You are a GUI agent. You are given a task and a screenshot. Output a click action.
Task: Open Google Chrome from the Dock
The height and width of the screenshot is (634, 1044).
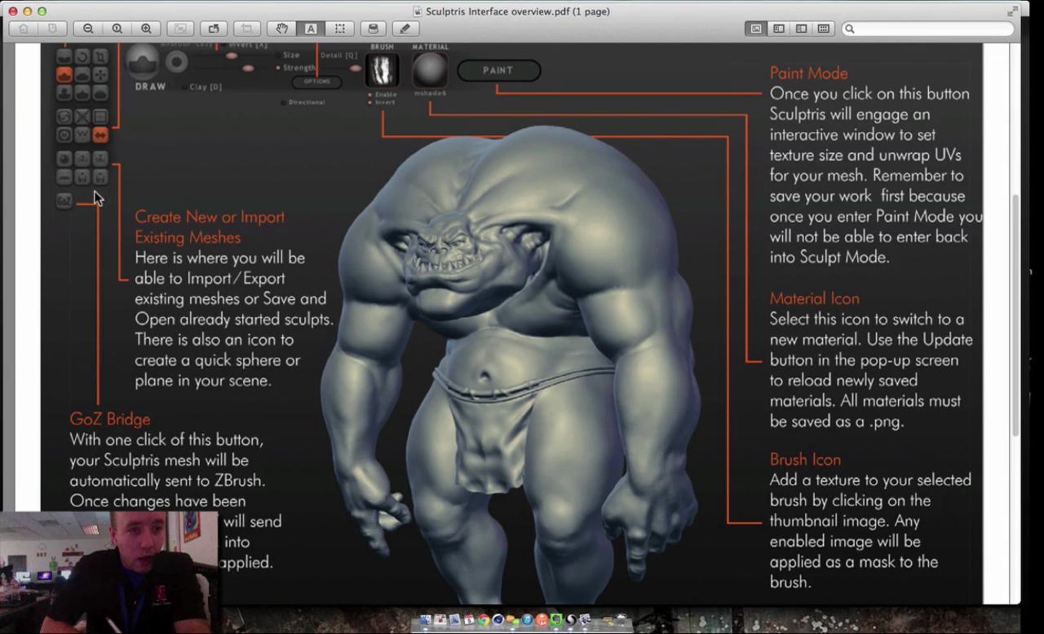coord(483,620)
